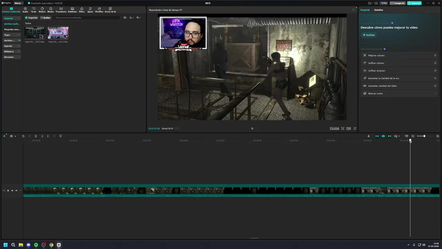Click the player aspect ratio icon
Viewport: 442px width, 249px height.
tap(348, 129)
